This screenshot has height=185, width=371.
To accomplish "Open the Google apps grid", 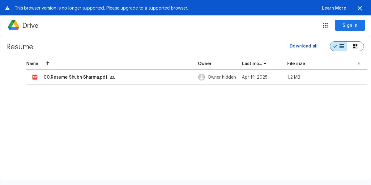I will point(325,25).
